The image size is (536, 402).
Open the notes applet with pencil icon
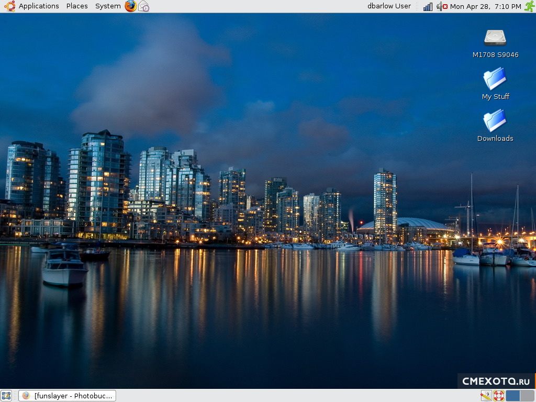click(486, 396)
